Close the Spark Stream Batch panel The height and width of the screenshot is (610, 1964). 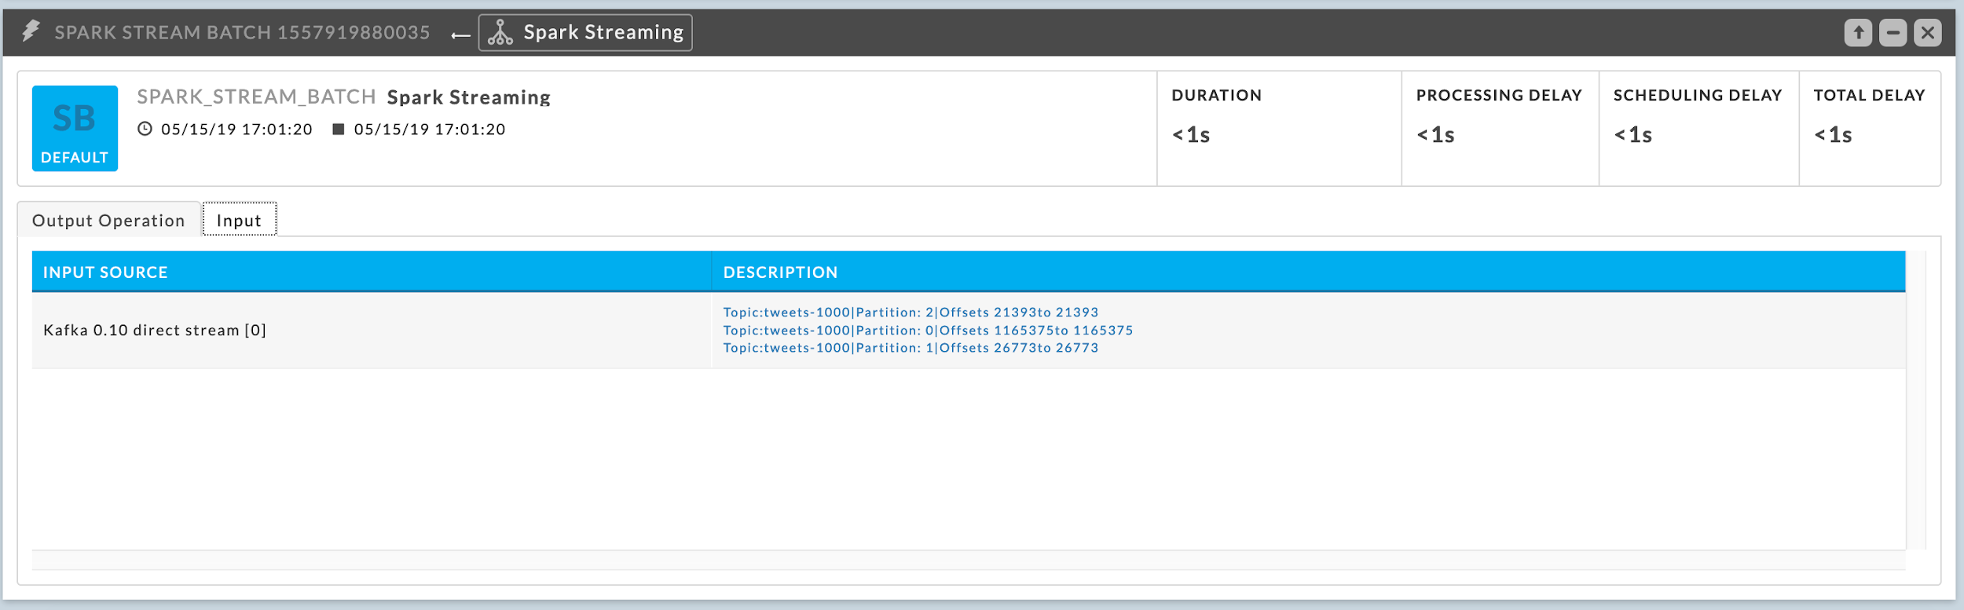tap(1927, 33)
